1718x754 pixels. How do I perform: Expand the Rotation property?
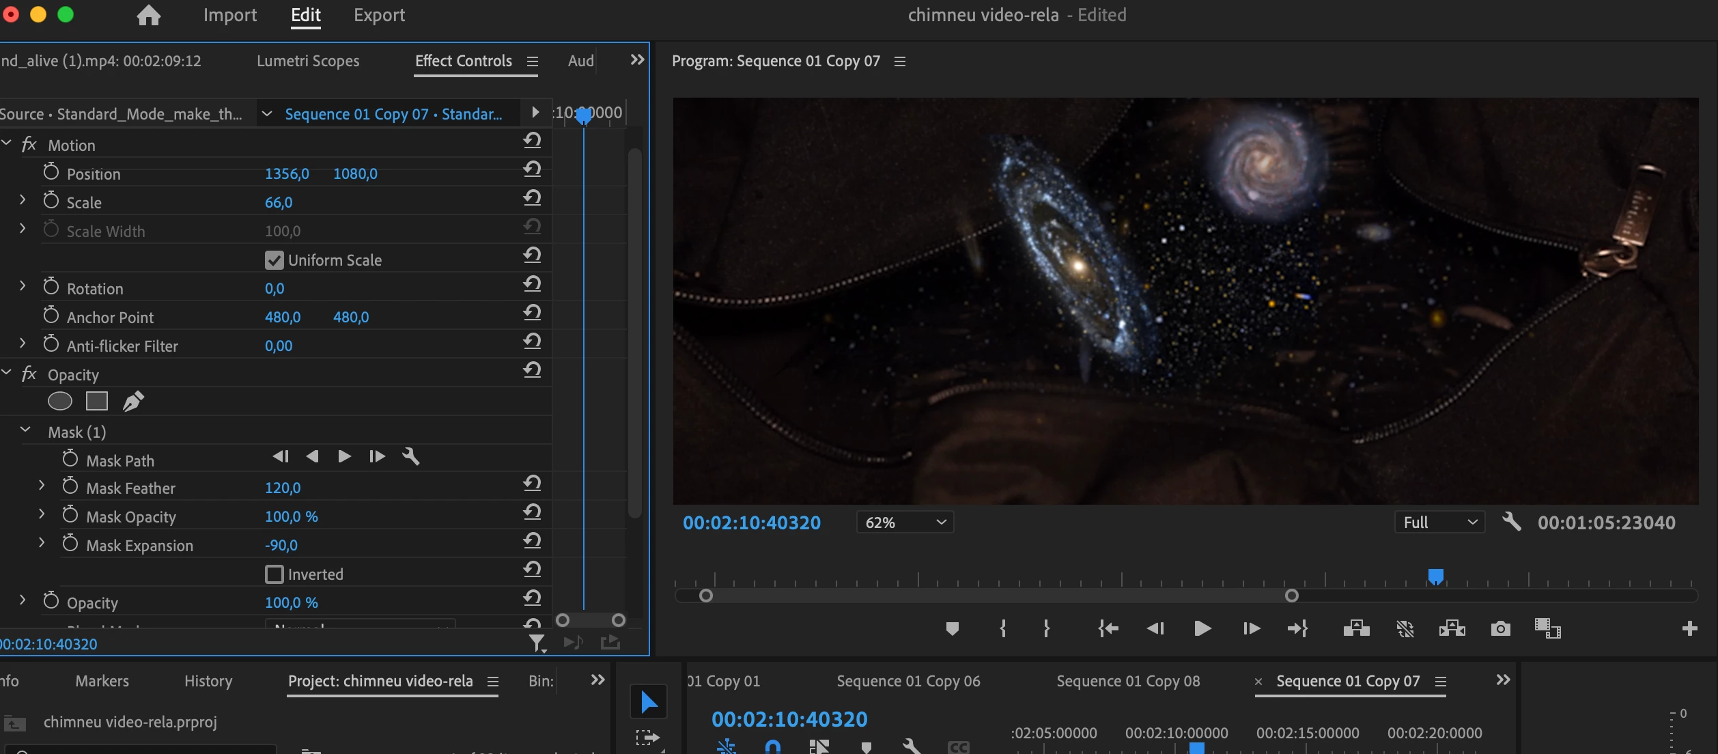(23, 285)
